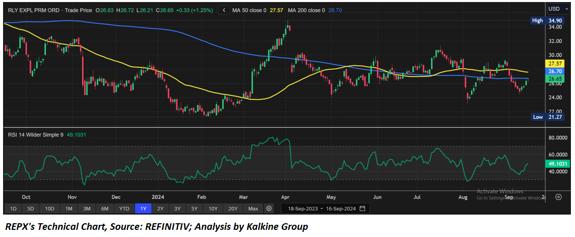Screen dimensions: 575x237
Task: Click the calendar icon in date range field
Action: point(362,209)
